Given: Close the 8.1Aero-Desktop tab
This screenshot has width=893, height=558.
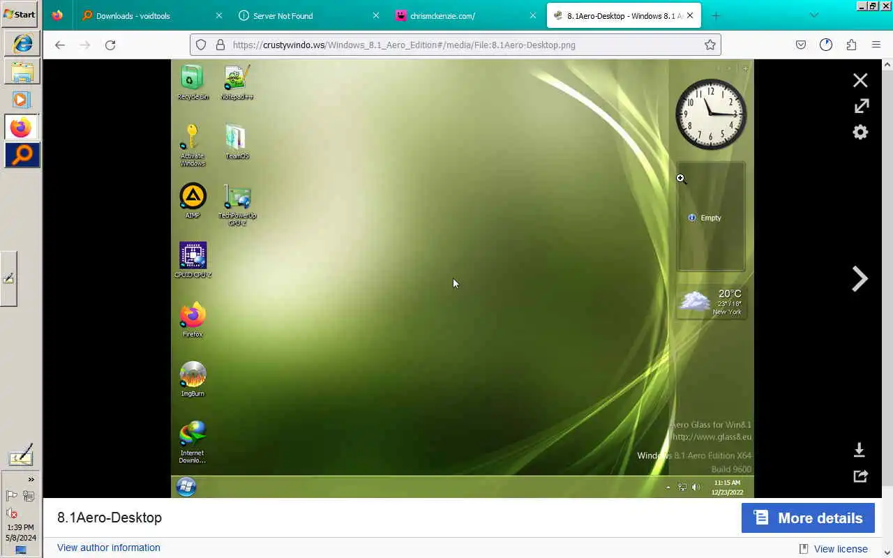Looking at the screenshot, I should tap(690, 15).
